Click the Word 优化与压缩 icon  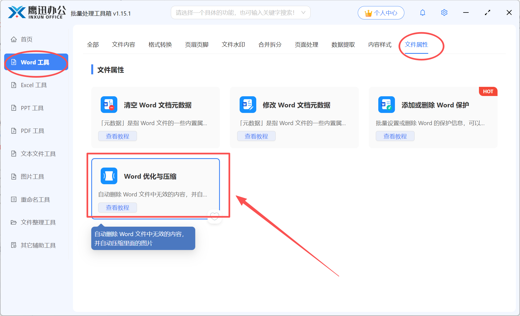coord(109,176)
